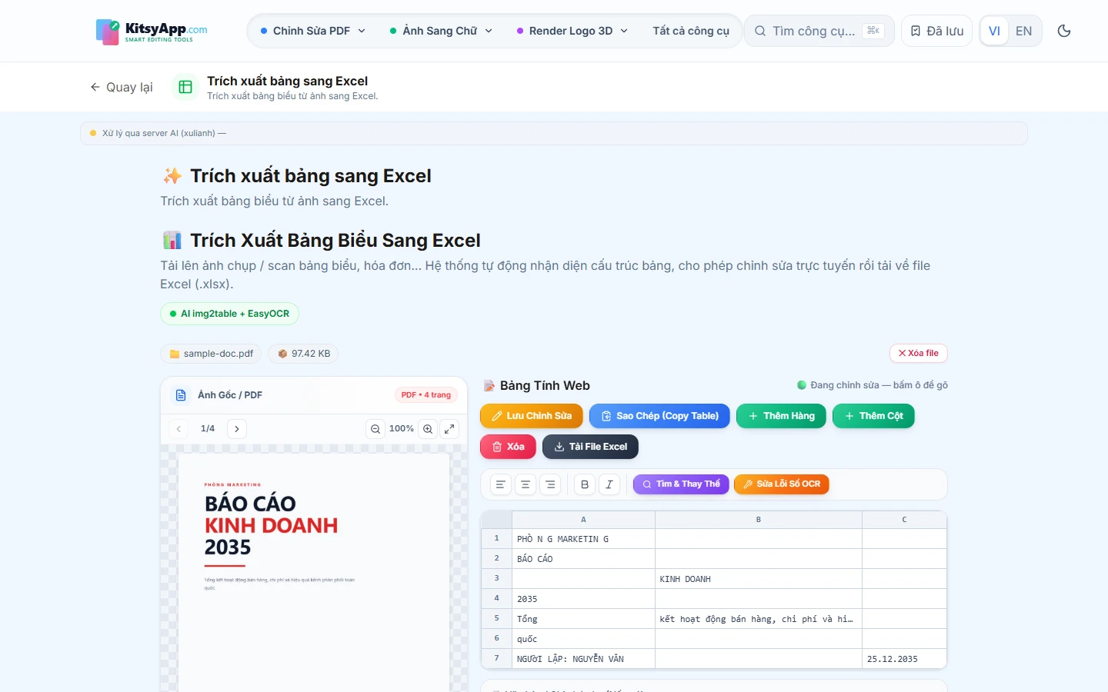Go to next PDF page

(237, 429)
